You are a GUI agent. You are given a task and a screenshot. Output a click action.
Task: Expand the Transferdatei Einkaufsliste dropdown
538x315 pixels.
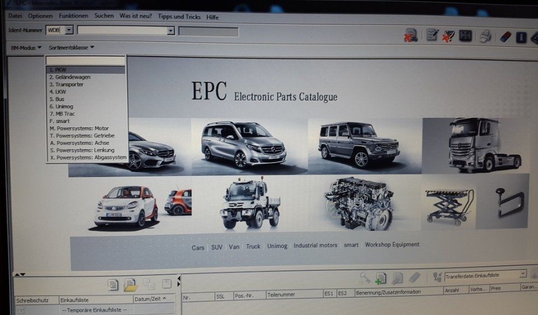click(523, 274)
